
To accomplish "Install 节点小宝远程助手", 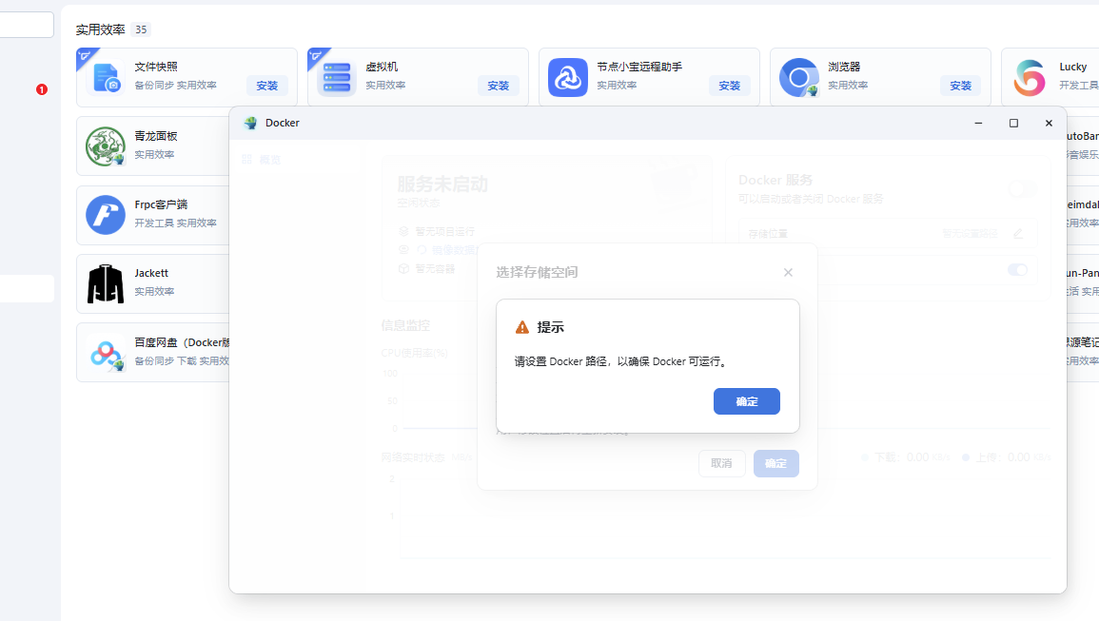I will click(x=729, y=86).
